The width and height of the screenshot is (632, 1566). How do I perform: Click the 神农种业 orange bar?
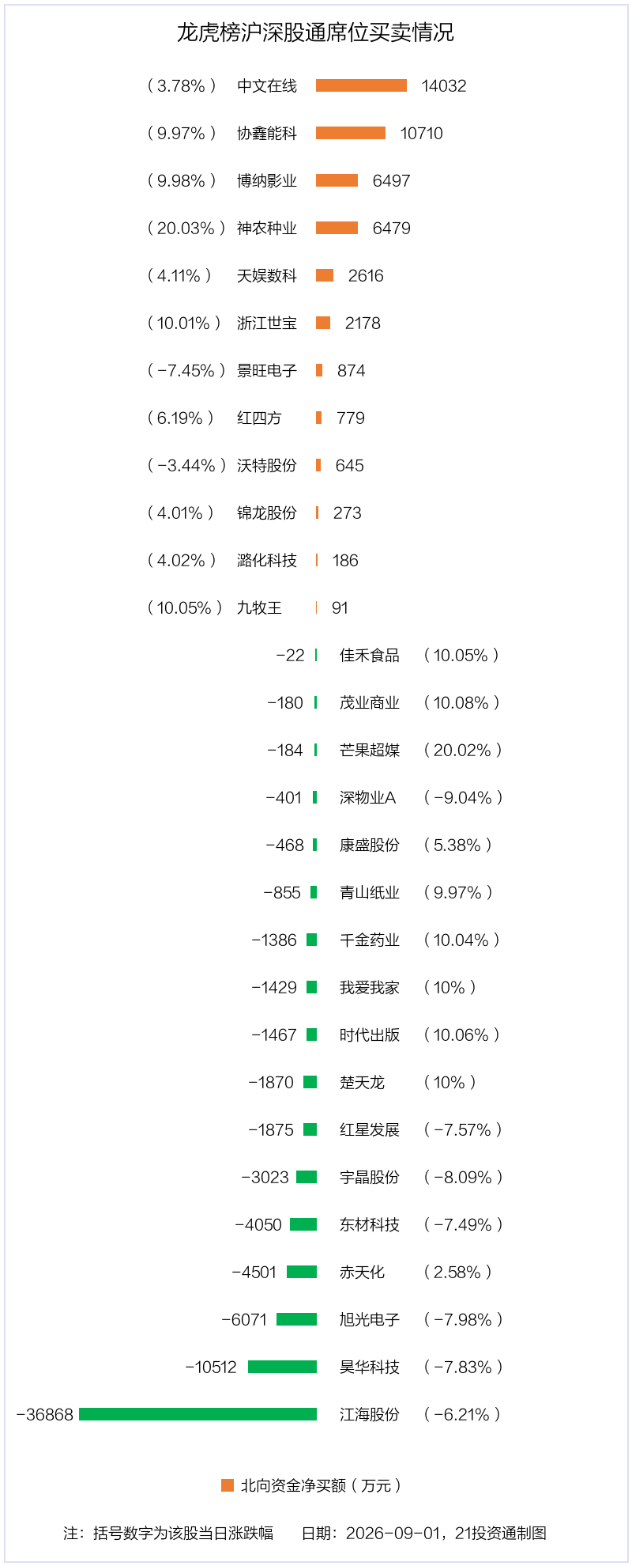[x=337, y=228]
